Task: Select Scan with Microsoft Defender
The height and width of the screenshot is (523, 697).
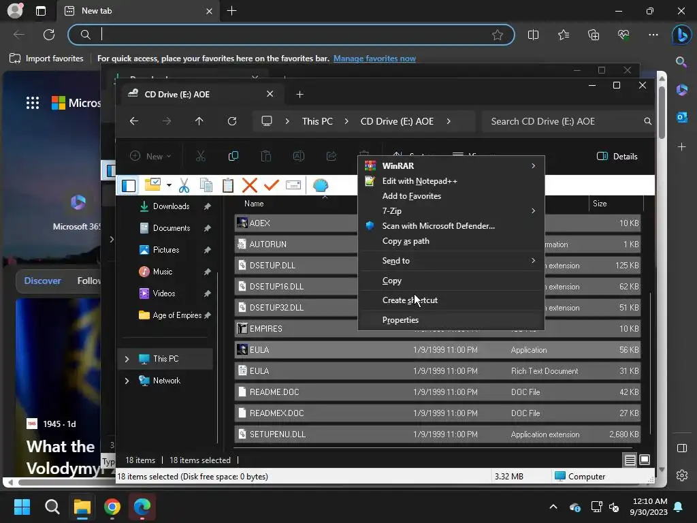Action: (451, 226)
